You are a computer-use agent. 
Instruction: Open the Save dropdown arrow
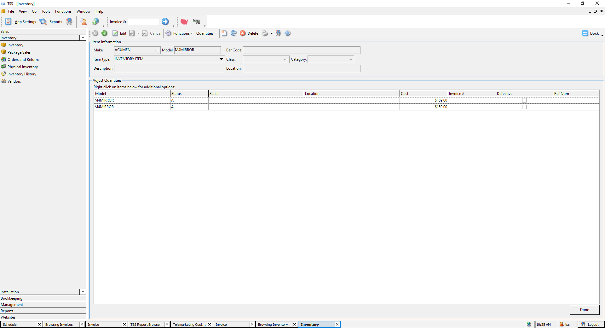pyautogui.click(x=138, y=33)
